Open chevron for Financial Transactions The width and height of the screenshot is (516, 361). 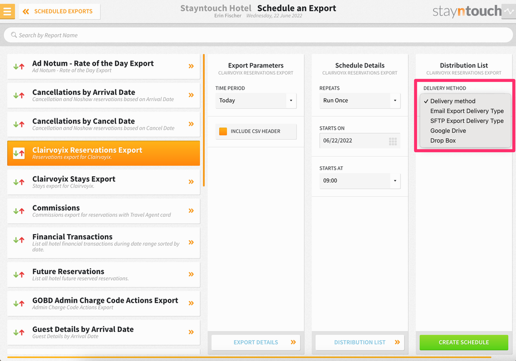[191, 243]
